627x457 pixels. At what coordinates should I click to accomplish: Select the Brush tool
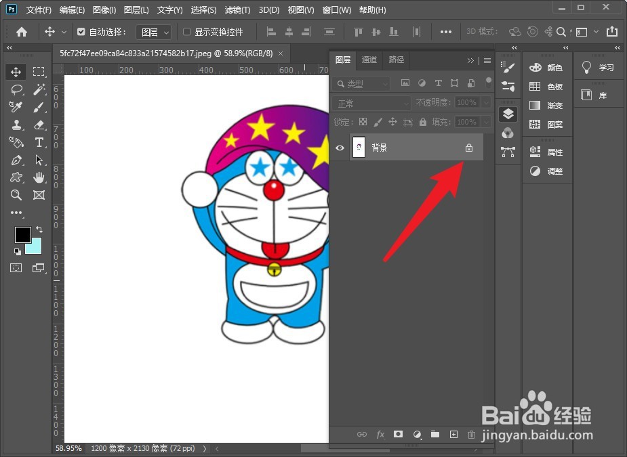39,107
